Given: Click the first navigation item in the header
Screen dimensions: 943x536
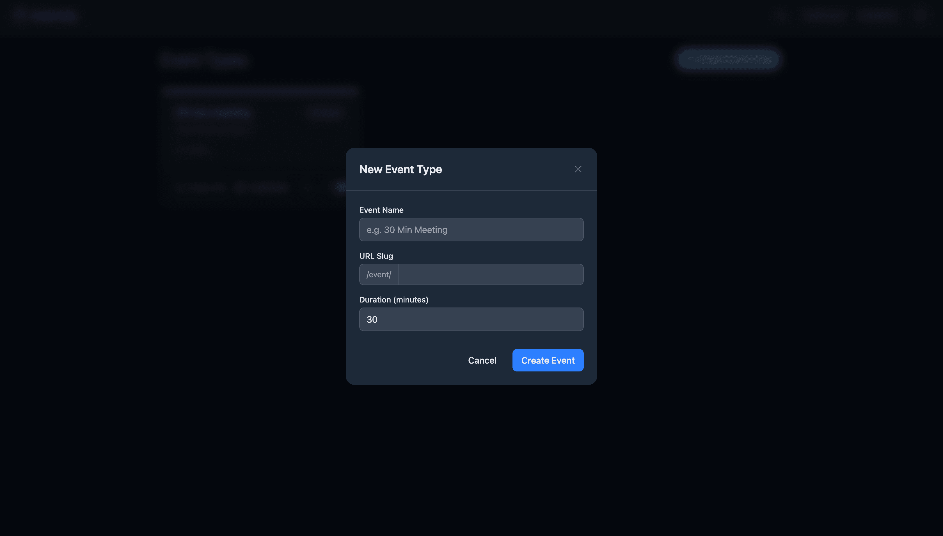Looking at the screenshot, I should 825,15.
